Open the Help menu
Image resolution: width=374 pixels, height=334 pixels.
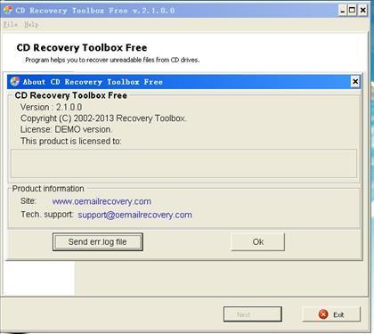31,25
